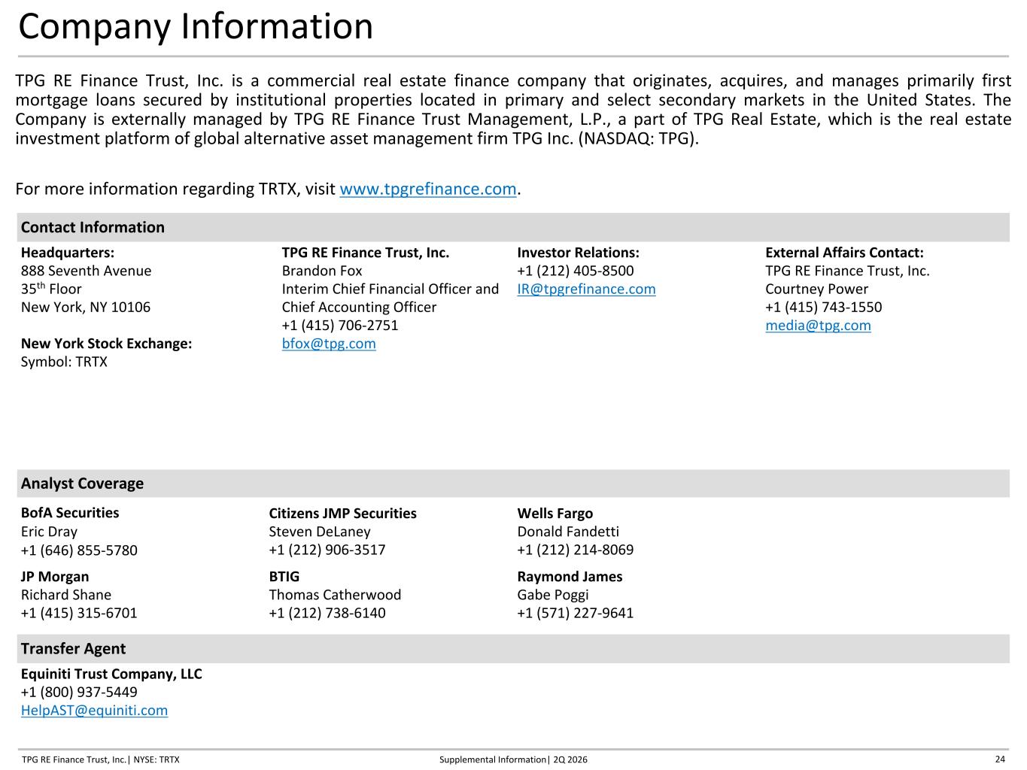This screenshot has width=1027, height=770.
Task: Select phone number +1 (415) 706-2751
Action: [x=340, y=326]
